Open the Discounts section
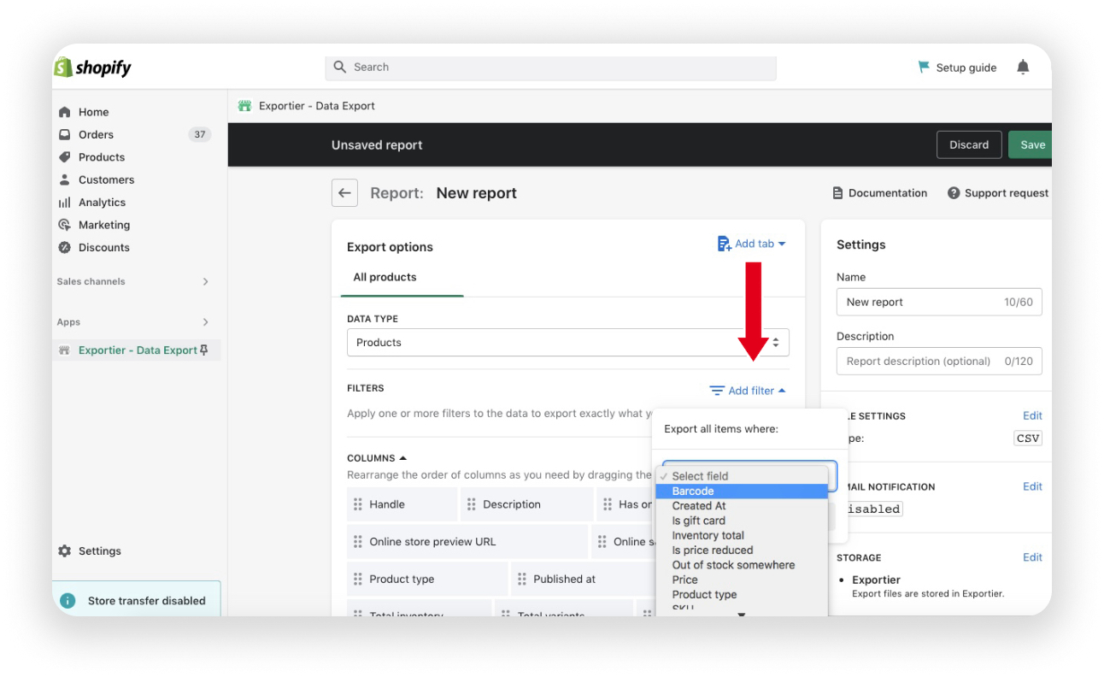Viewport: 1104px width, 677px height. (106, 247)
